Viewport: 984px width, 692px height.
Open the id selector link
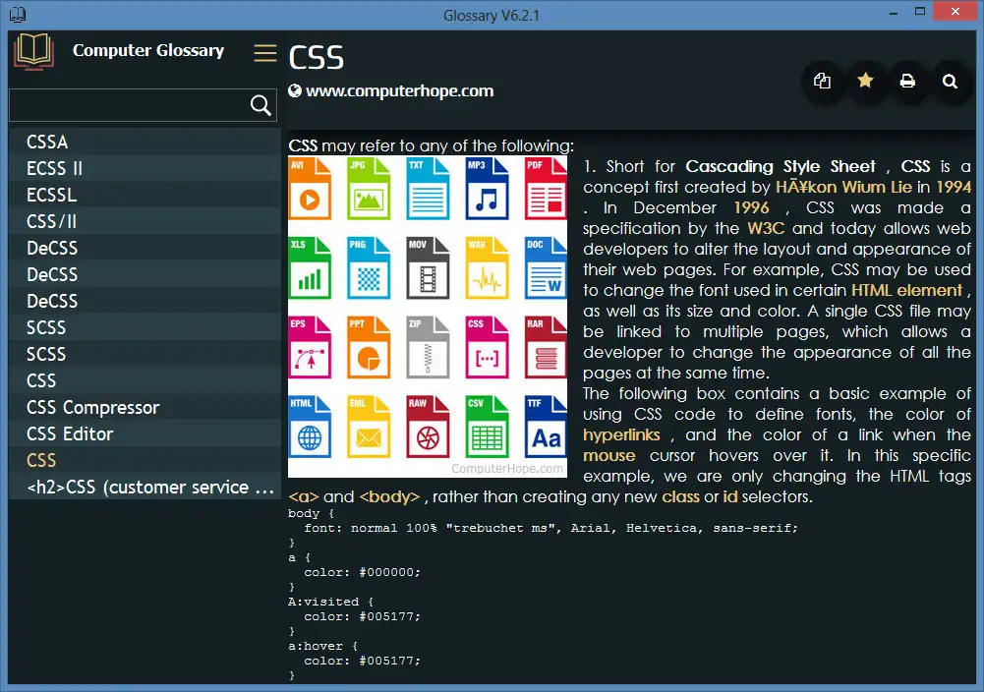(x=729, y=497)
